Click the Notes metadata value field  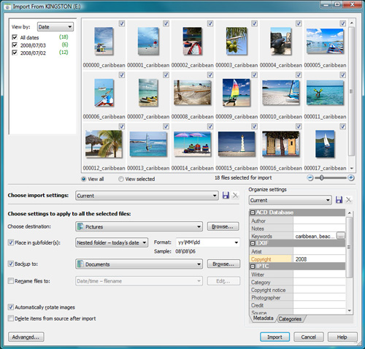coord(319,229)
